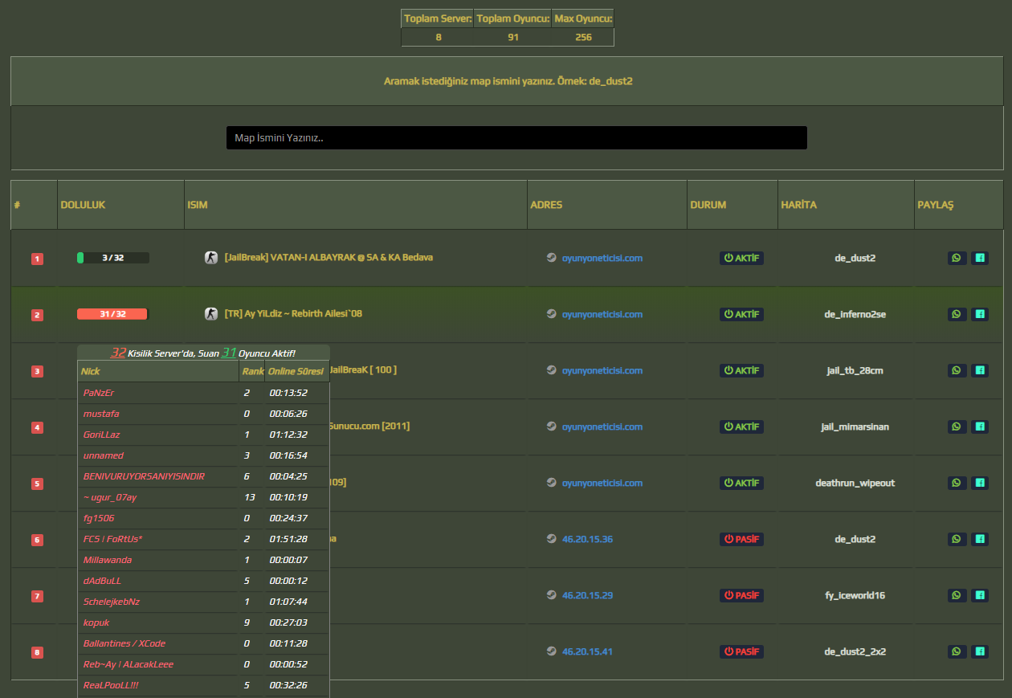The width and height of the screenshot is (1012, 698).
Task: Click the WhatsApp icon for jail_tb_28cm
Action: click(x=956, y=370)
